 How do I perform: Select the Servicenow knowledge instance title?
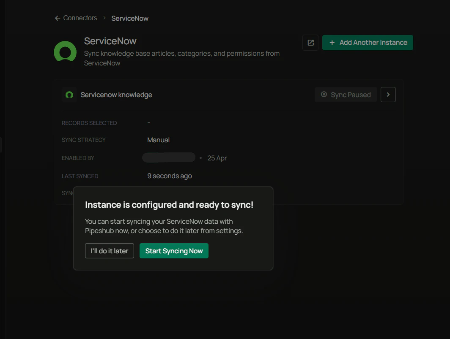point(116,95)
